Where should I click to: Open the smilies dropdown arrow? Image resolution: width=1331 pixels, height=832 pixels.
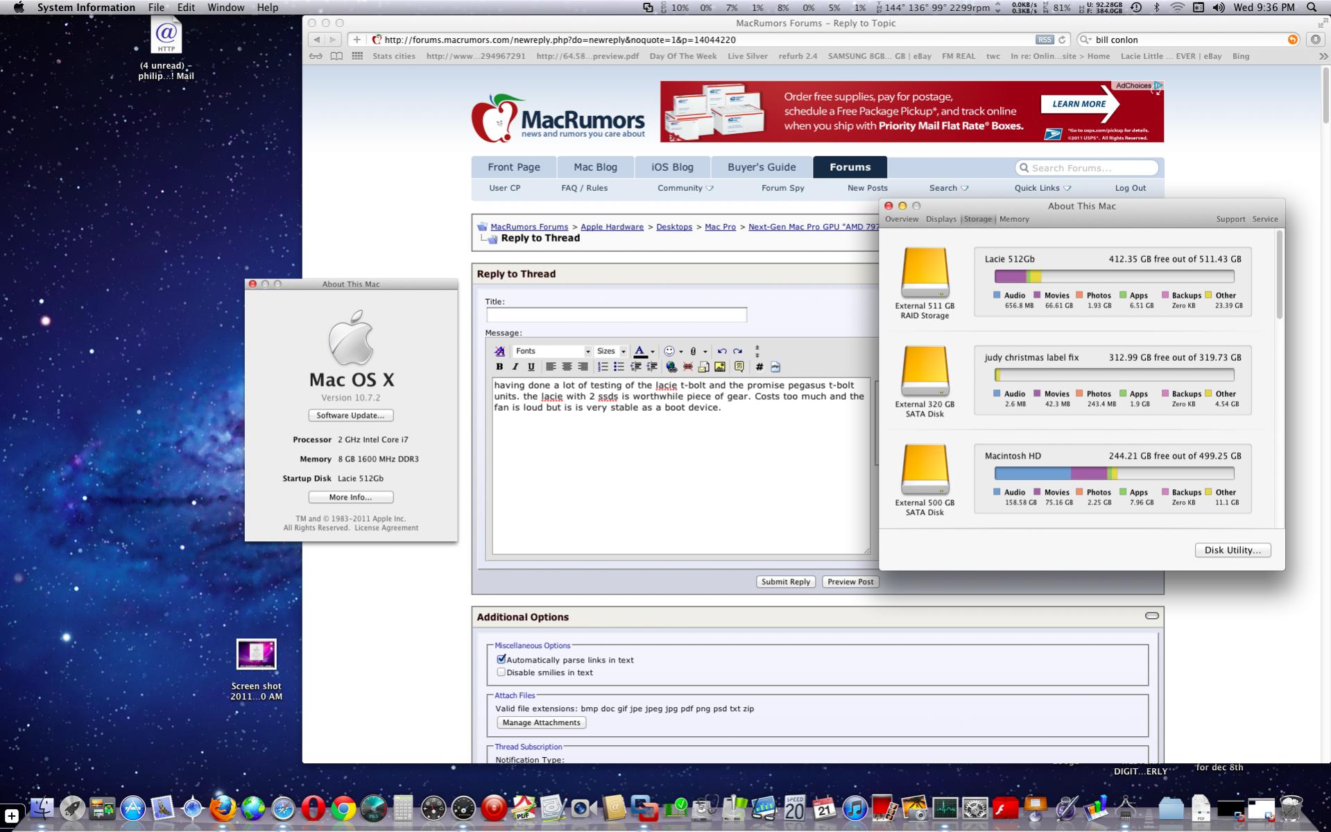point(681,352)
